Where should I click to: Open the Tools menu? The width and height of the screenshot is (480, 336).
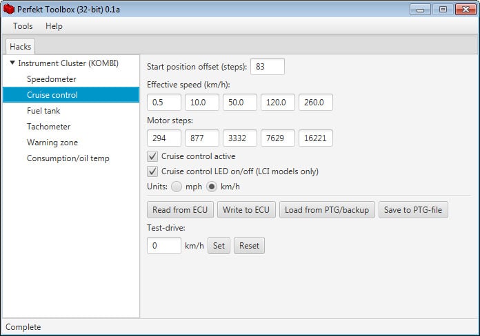click(23, 26)
